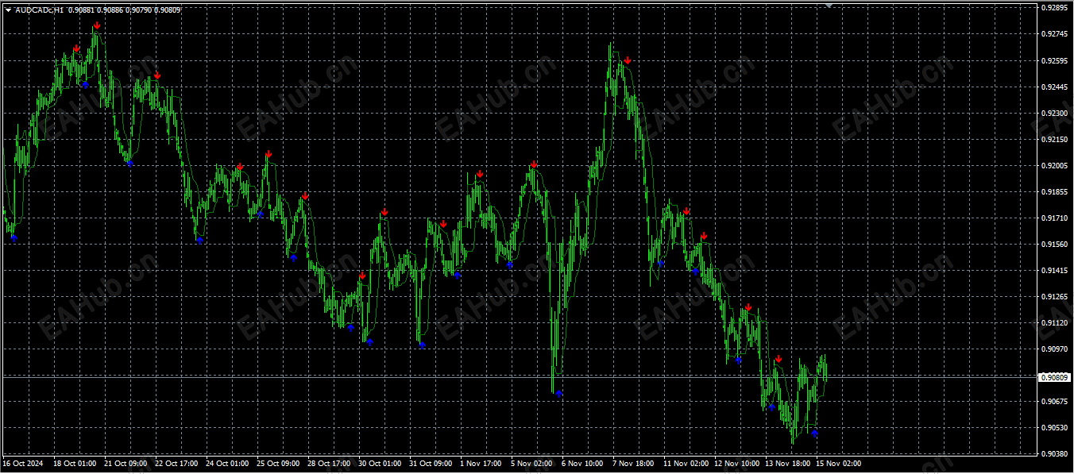Viewport: 1074px width, 474px height.
Task: Click the 0.91265 price scale label
Action: (1053, 296)
